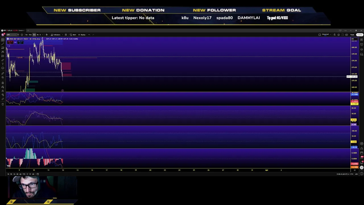Add a new tab with plus icon
Screen dimensions: 364x205
click(x=28, y=30)
